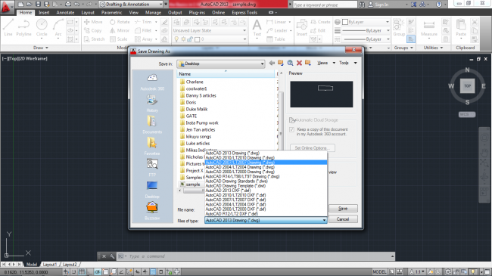
Task: Select AutoCAD 2007/LT2007 Drawing (*.dwg) option
Action: 266,163
